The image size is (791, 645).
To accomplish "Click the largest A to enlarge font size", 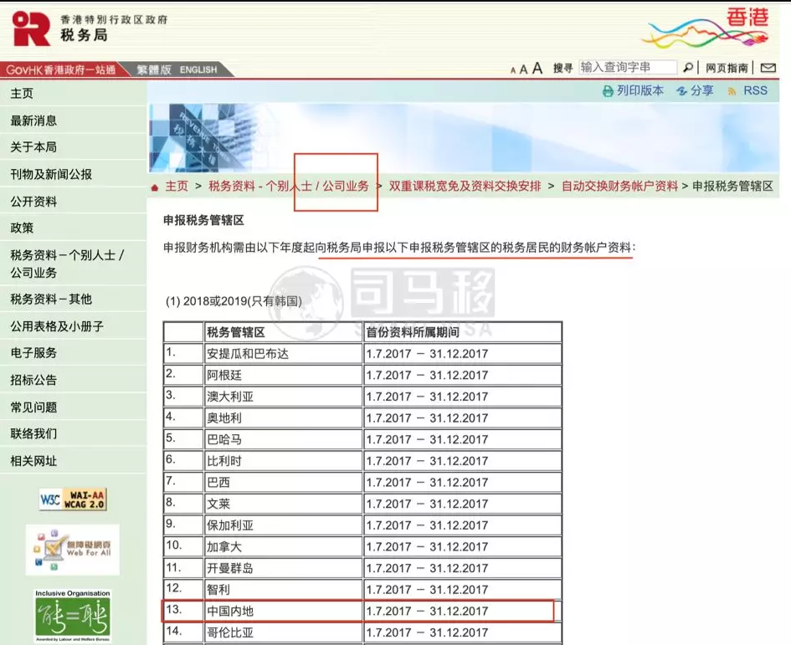I will click(538, 69).
